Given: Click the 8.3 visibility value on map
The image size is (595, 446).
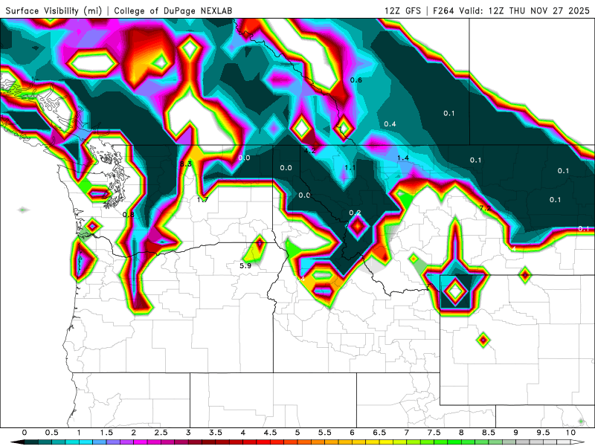Looking at the screenshot, I should pos(185,164).
